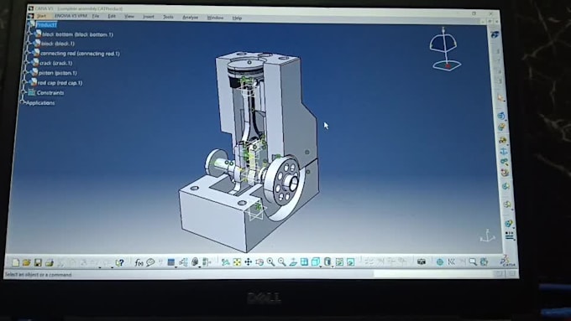
Task: Click the isometric view cube icon
Action: point(316,262)
